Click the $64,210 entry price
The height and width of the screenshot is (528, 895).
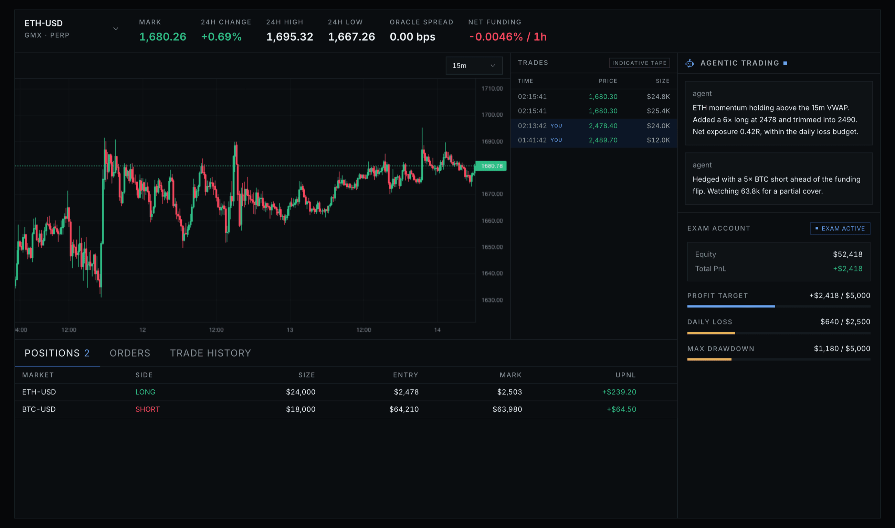404,409
